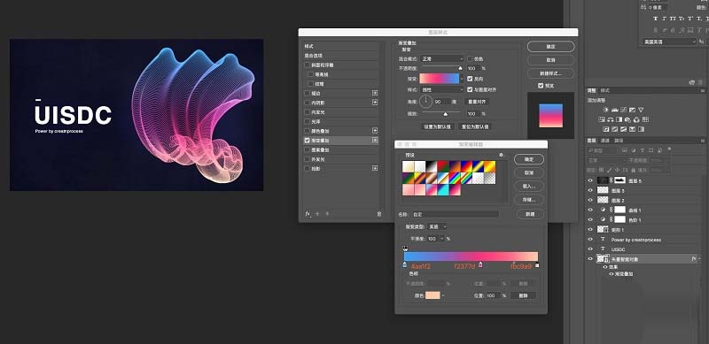Viewport: 709px width, 344px height.
Task: Open the 样式 gradient style dropdown
Action: click(442, 89)
